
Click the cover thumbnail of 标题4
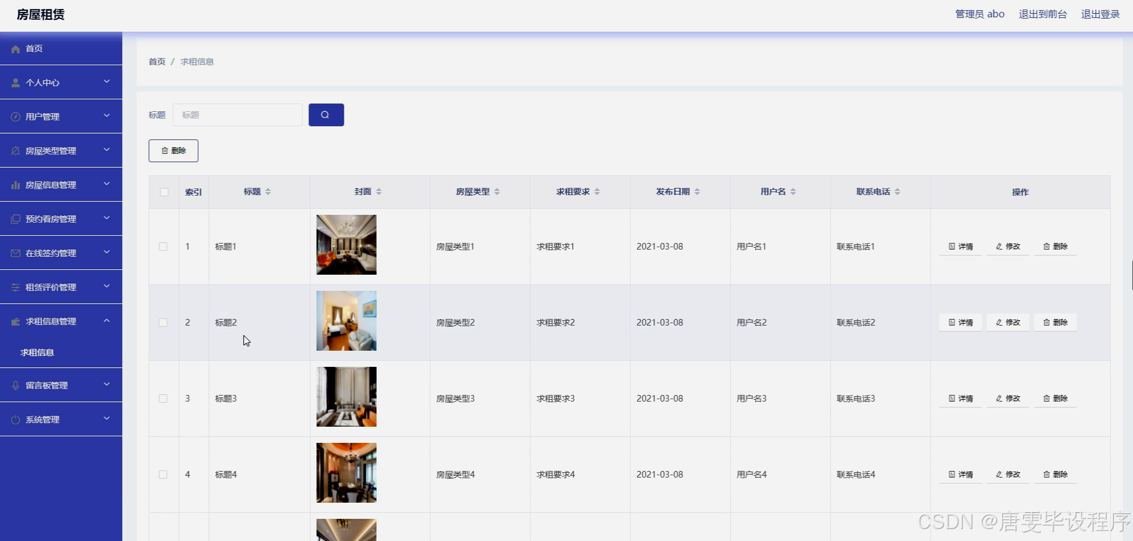pos(346,473)
